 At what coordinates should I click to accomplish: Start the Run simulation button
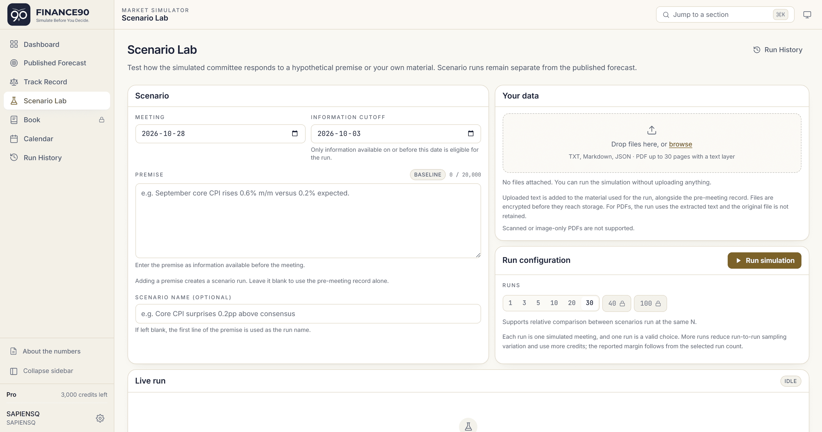pyautogui.click(x=764, y=260)
